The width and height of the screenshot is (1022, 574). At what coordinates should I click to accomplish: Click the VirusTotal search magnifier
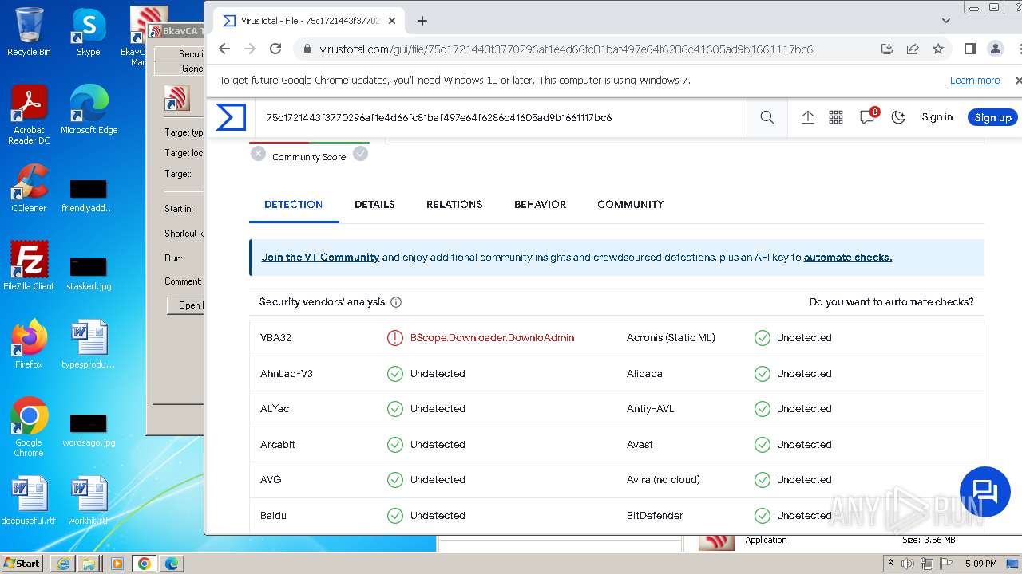[767, 117]
